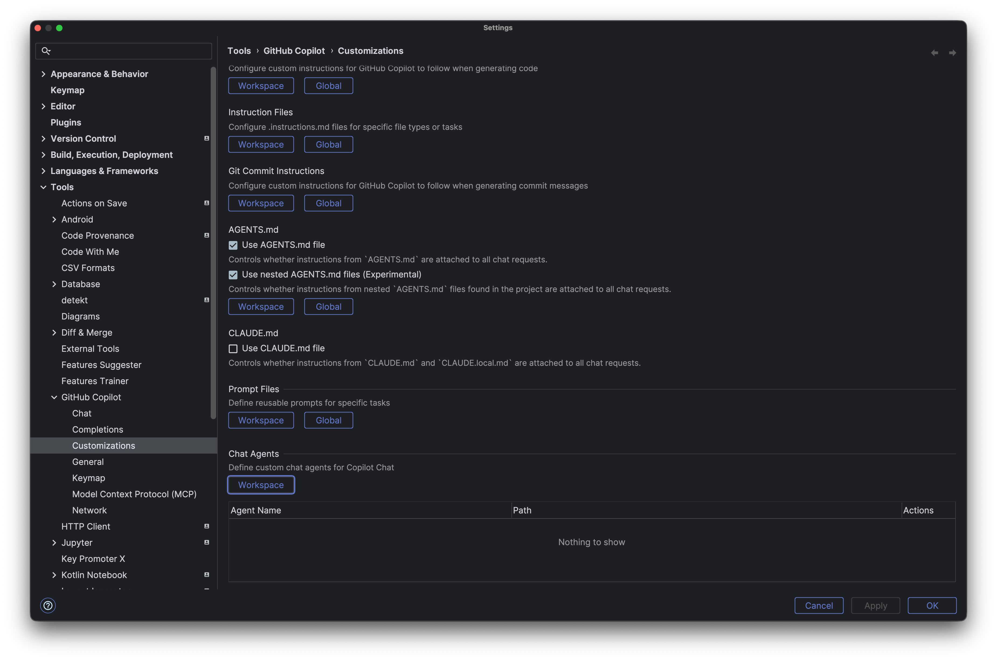Expand Appearance & Behavior section
Image resolution: width=997 pixels, height=661 pixels.
43,74
